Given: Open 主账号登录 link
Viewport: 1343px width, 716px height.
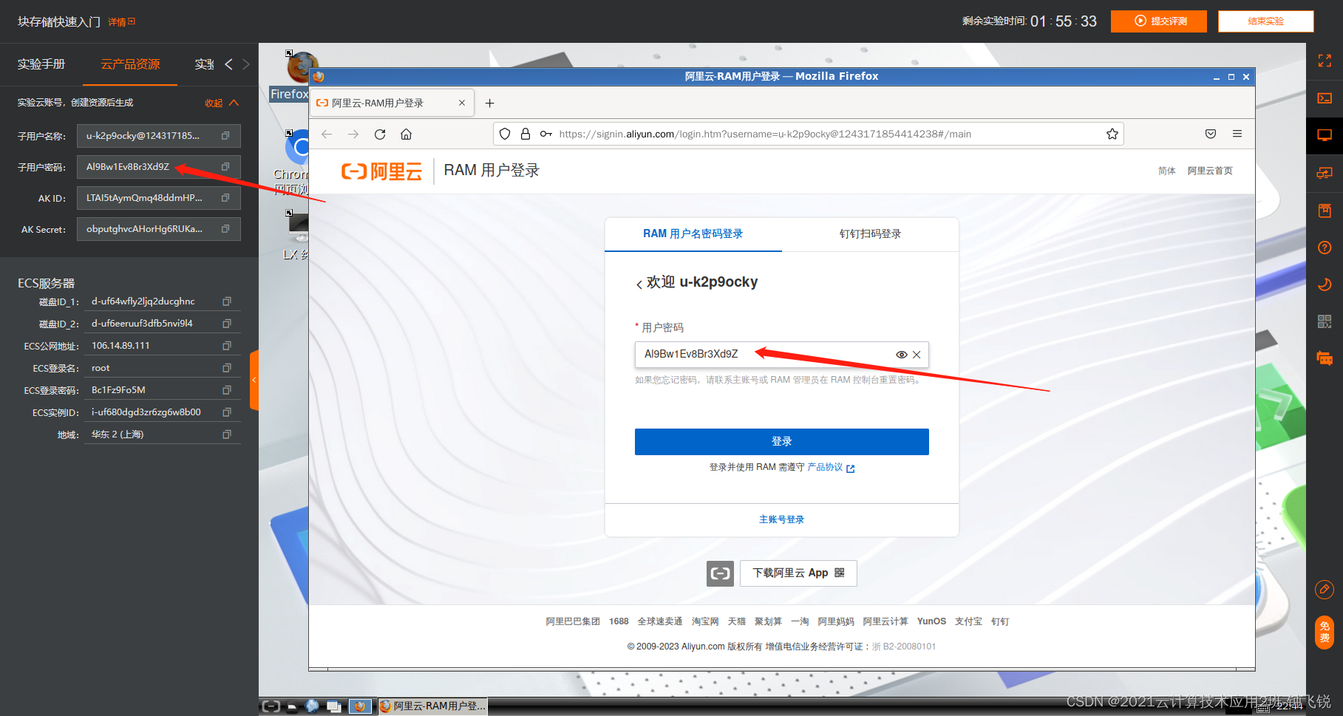Looking at the screenshot, I should click(x=781, y=519).
